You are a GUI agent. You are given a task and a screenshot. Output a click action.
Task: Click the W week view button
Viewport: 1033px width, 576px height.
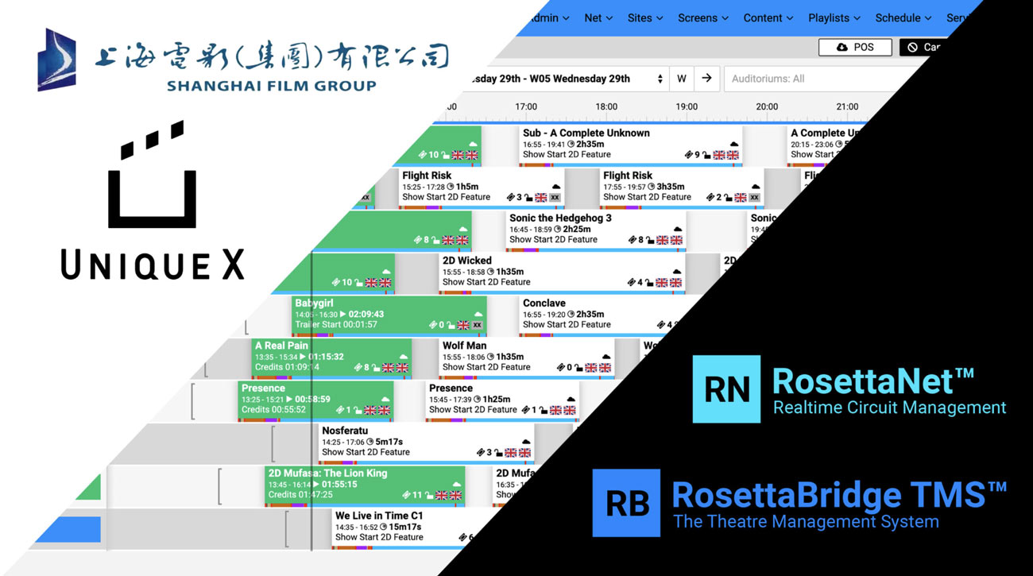[x=682, y=79]
